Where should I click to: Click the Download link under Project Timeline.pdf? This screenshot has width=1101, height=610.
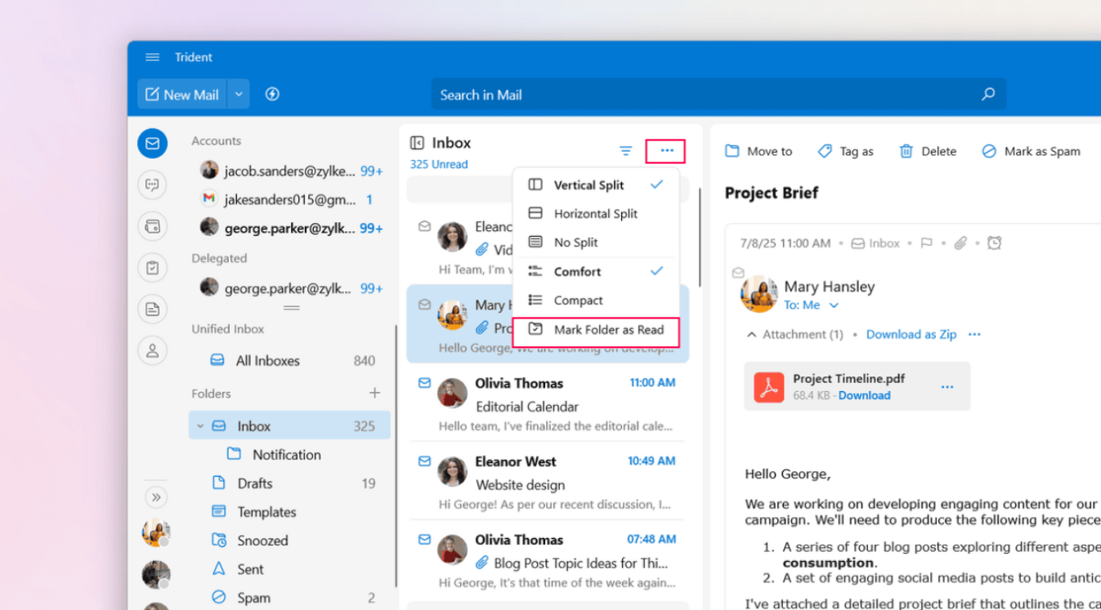864,395
